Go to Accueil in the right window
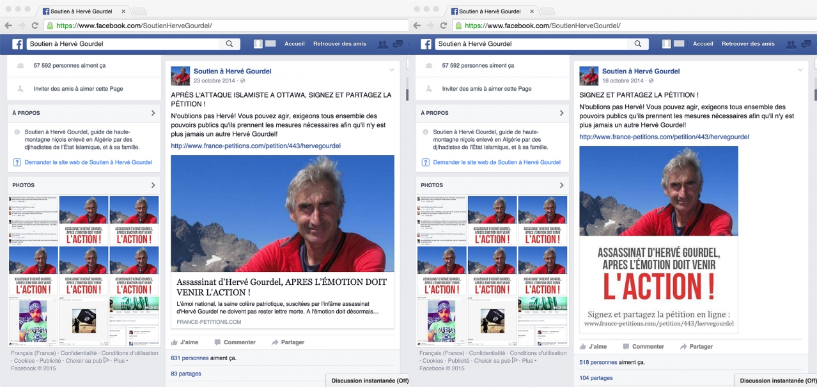 tap(703, 44)
